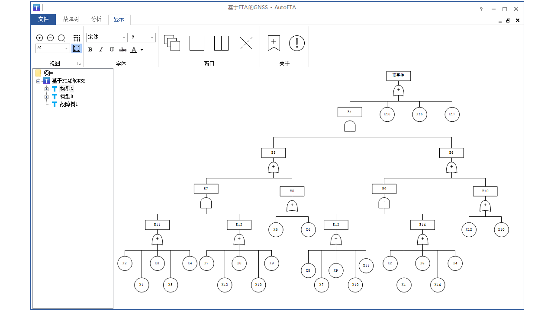Screen dimensions: 554x311
Task: Select the X14 basic event circle
Action: point(438,285)
